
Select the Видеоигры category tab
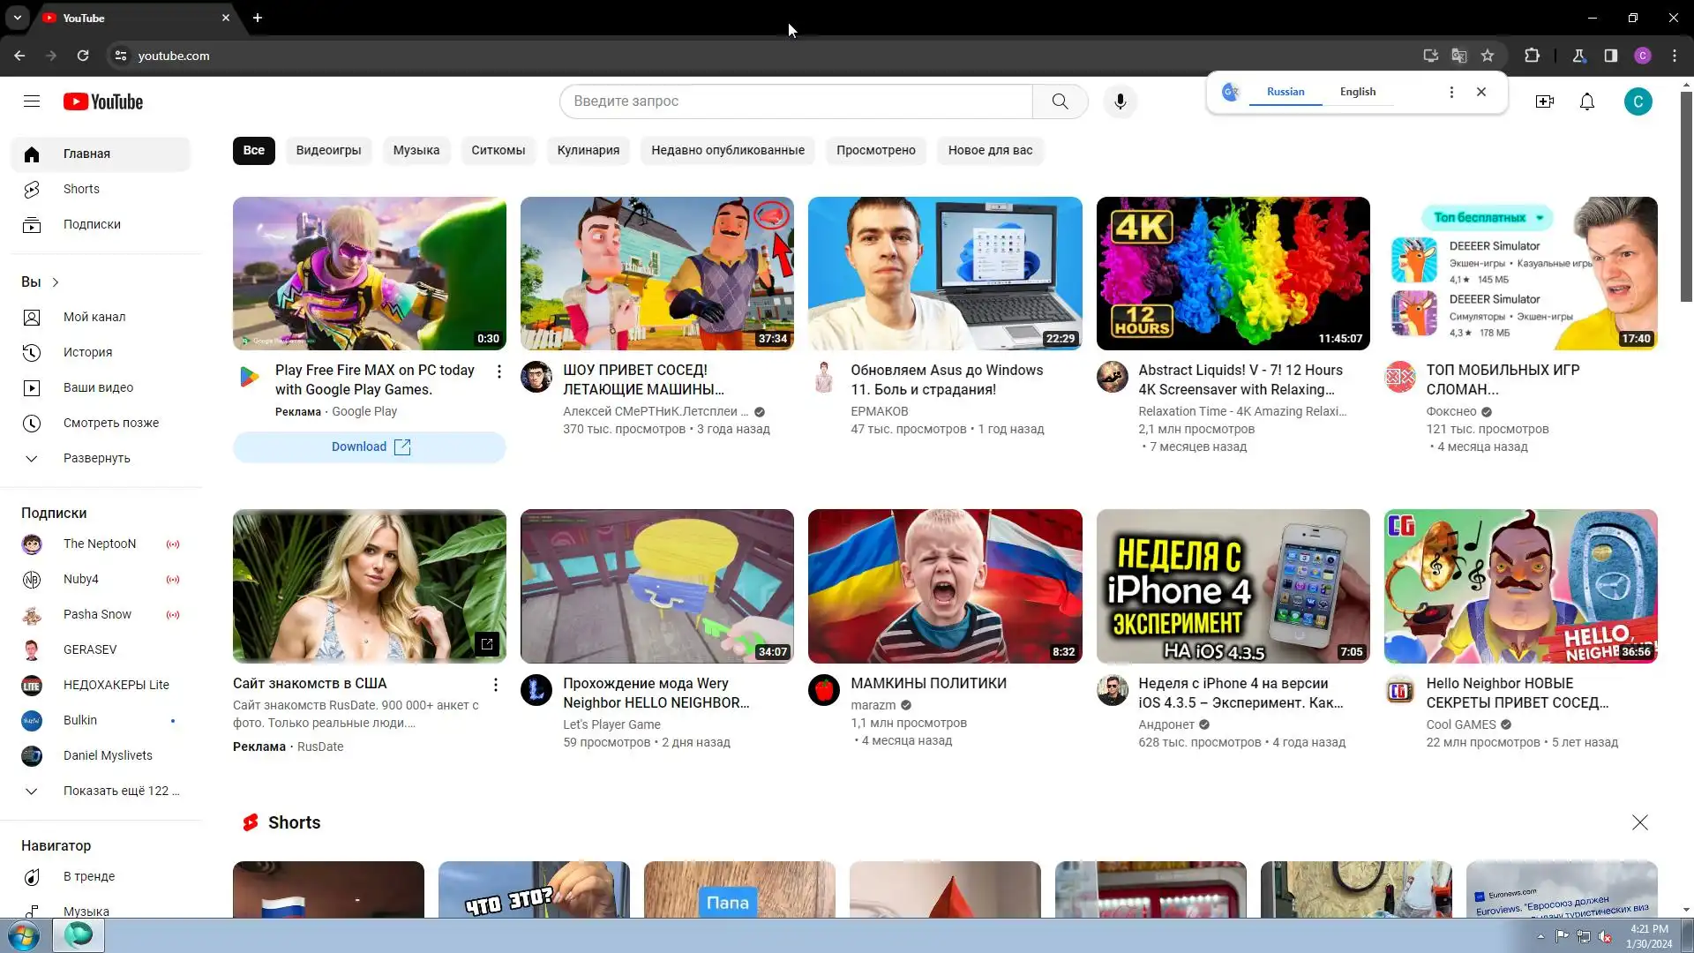point(328,150)
